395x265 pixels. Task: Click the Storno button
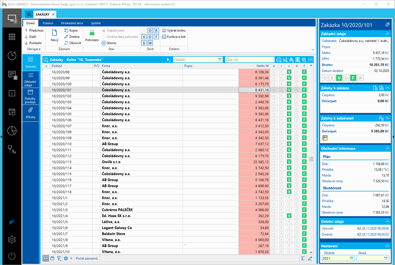point(109,43)
